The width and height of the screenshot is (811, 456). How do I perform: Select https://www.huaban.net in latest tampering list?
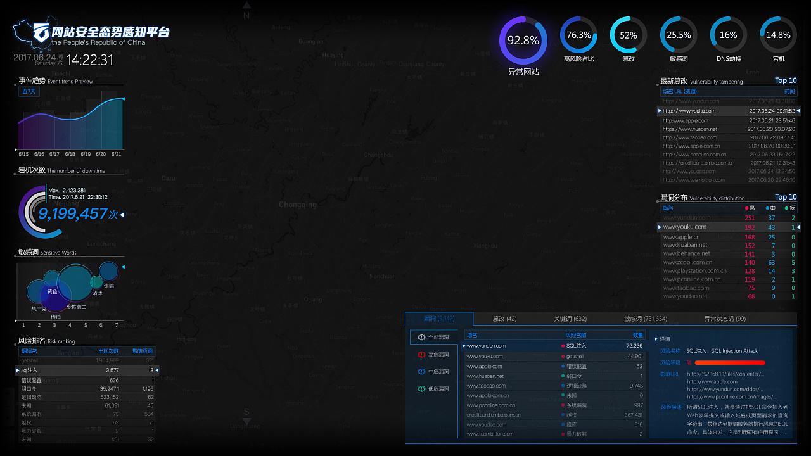point(728,129)
